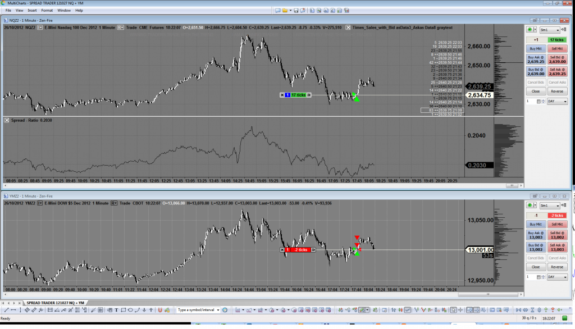
Task: Click the Open folder icon in top toolbar
Action: (x=285, y=10)
